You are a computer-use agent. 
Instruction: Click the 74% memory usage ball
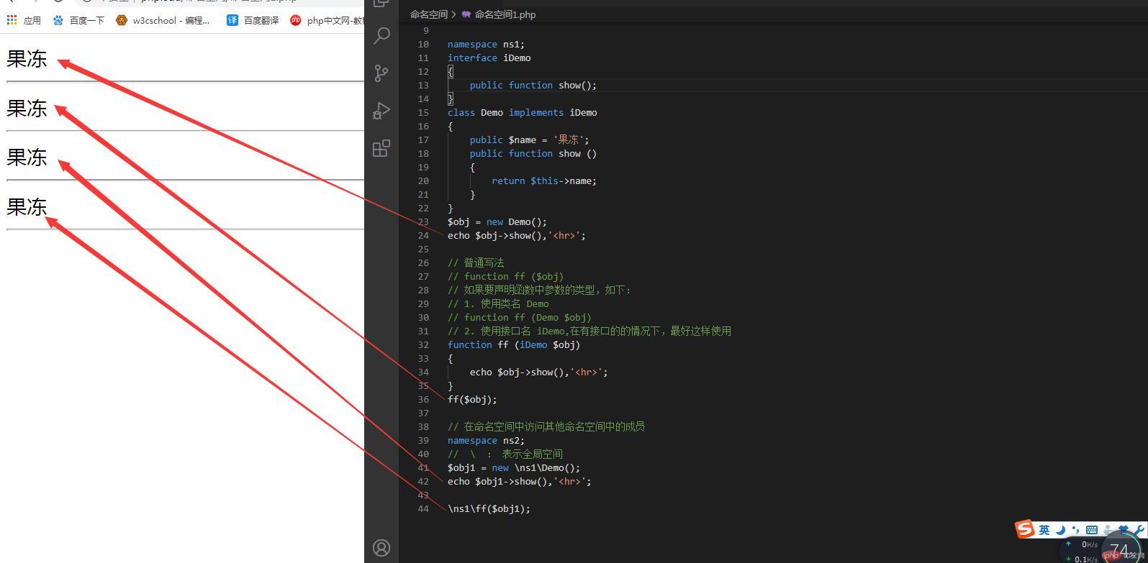(1121, 550)
